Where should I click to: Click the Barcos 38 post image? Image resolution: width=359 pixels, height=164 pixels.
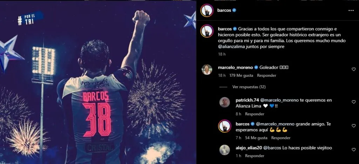(x=98, y=82)
